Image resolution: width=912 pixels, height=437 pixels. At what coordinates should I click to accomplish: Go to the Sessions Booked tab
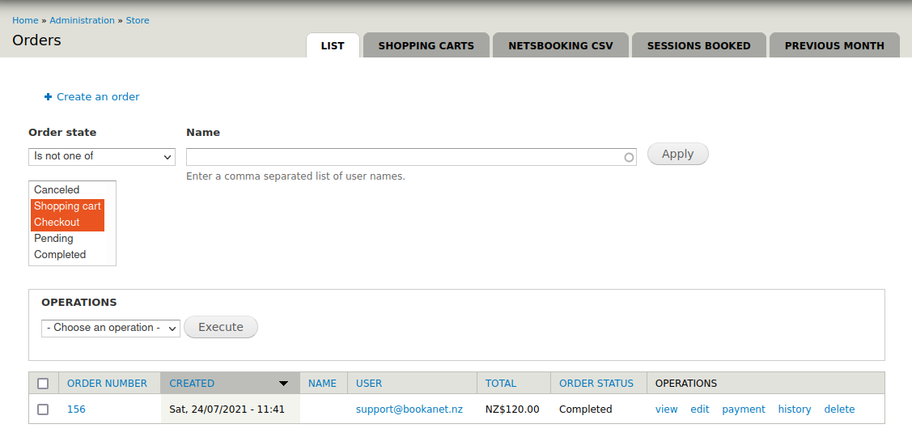[698, 46]
